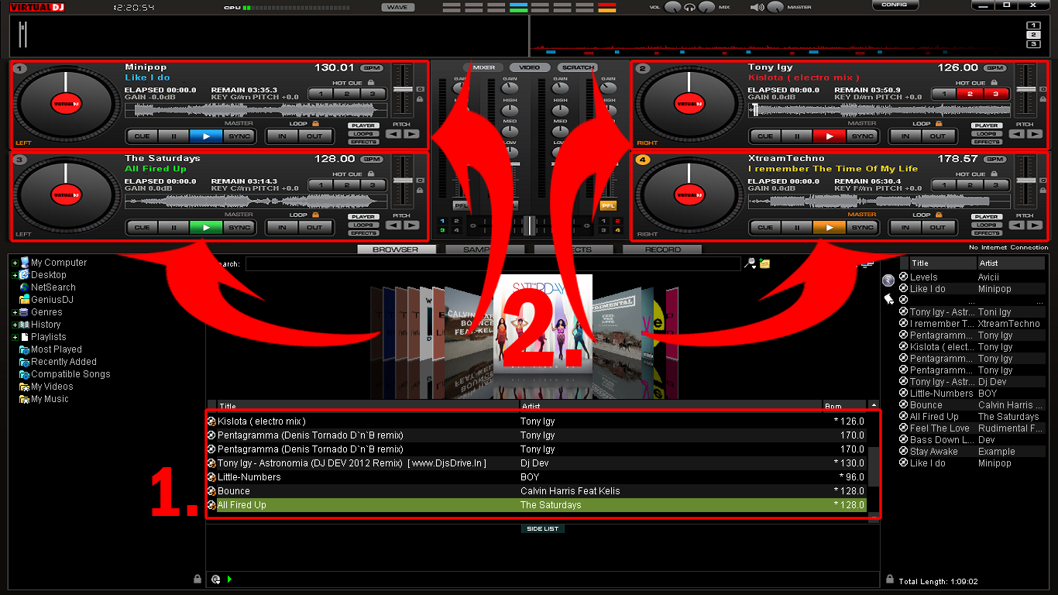The width and height of the screenshot is (1058, 595).
Task: Switch to the VIDEO tab
Action: click(x=530, y=67)
